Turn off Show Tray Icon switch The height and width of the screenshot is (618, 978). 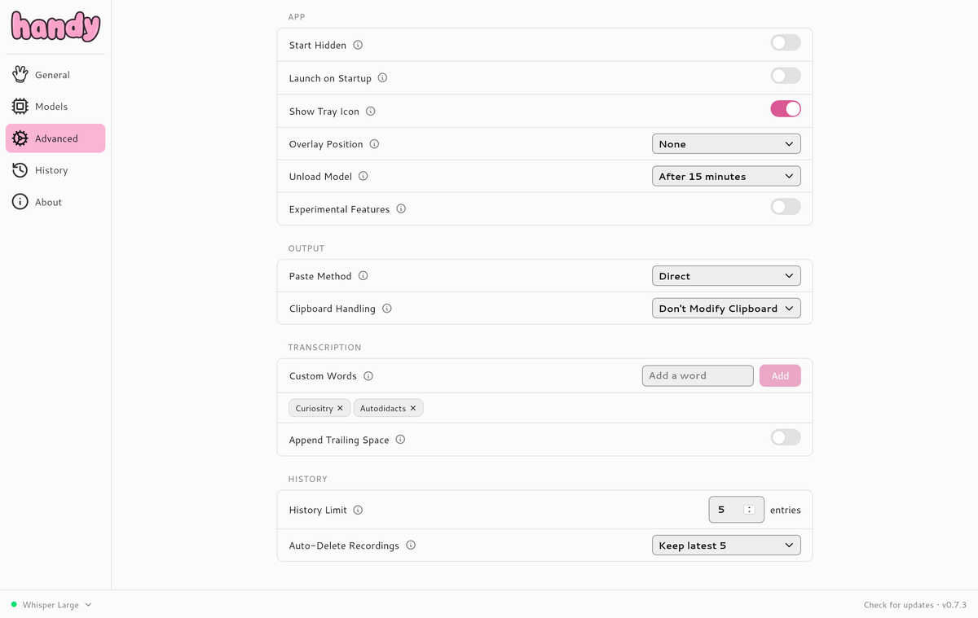(785, 109)
